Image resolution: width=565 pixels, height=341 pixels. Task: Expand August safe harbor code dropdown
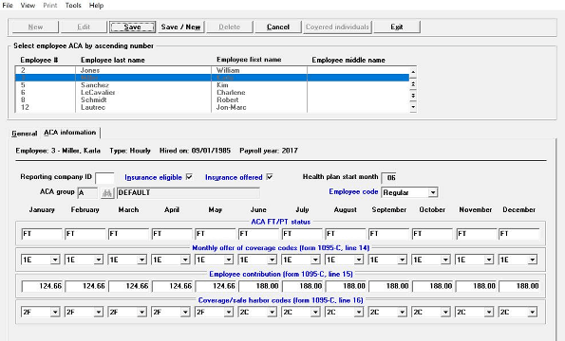(359, 313)
